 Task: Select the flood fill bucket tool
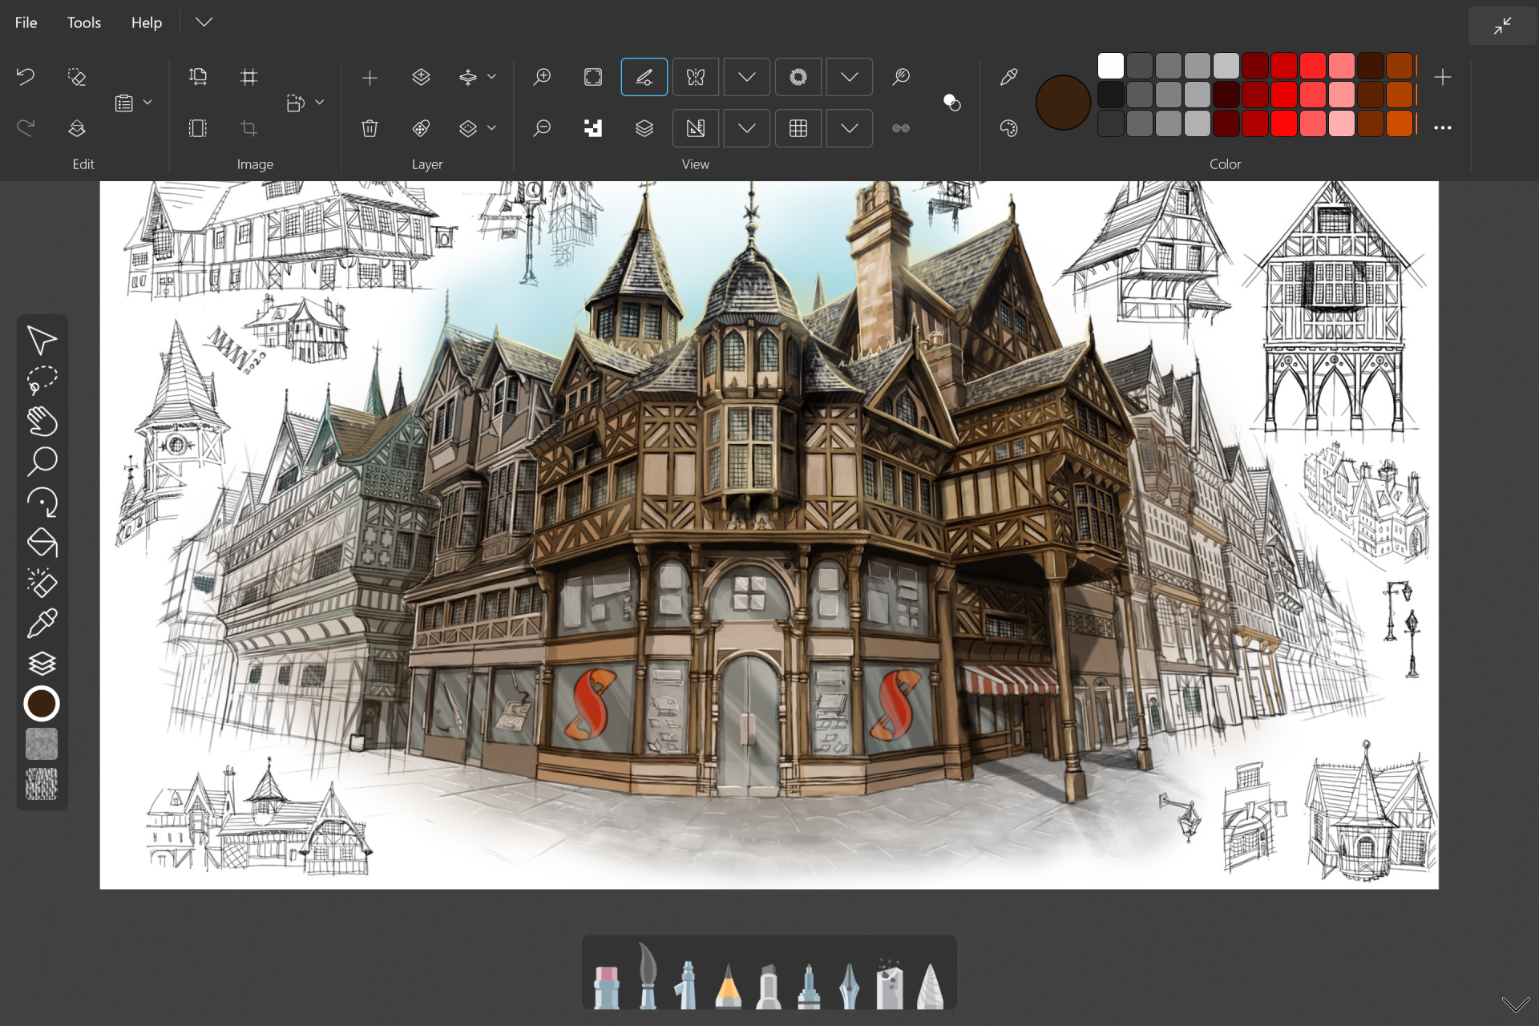click(42, 543)
